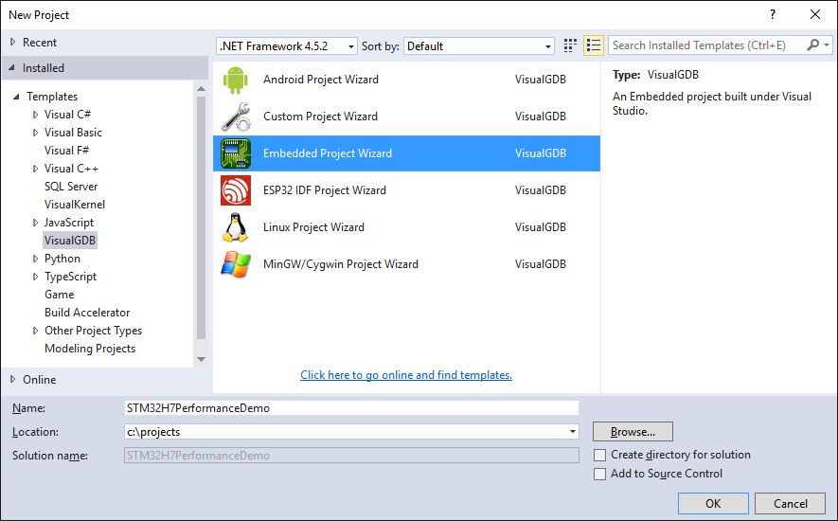The height and width of the screenshot is (521, 838).
Task: Click the templates tree scrollbar thumb
Action: click(201, 218)
